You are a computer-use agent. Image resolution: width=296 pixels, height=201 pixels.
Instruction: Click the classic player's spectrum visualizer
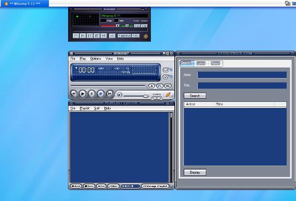(x=85, y=20)
